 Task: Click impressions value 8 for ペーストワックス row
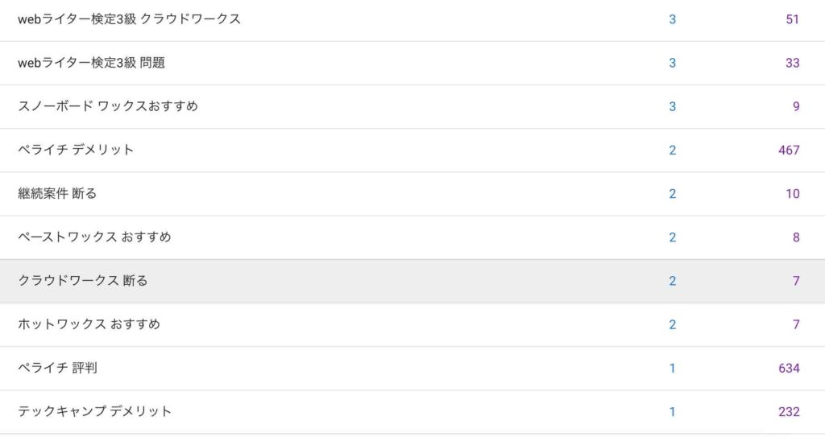796,237
